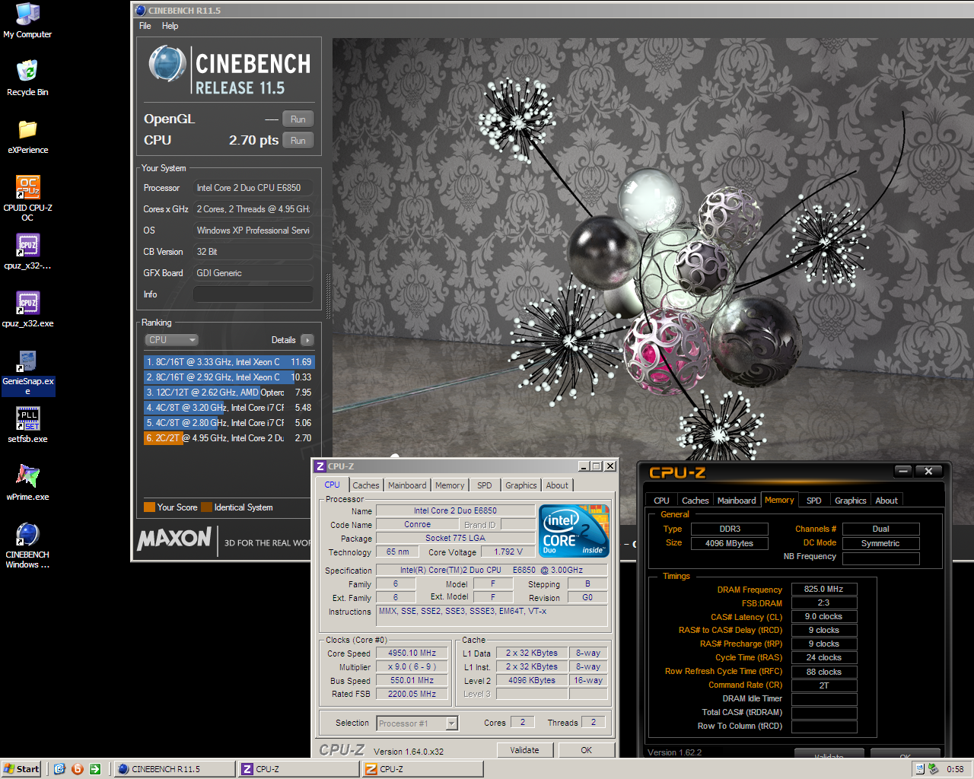Viewport: 974px width, 779px height.
Task: Select ranking row 4 Core i7 3.20 GHz
Action: [228, 408]
